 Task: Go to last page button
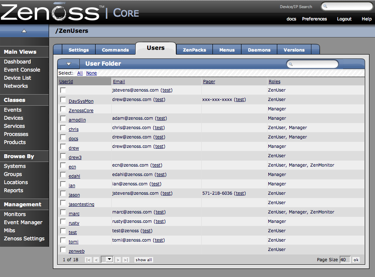(x=126, y=260)
